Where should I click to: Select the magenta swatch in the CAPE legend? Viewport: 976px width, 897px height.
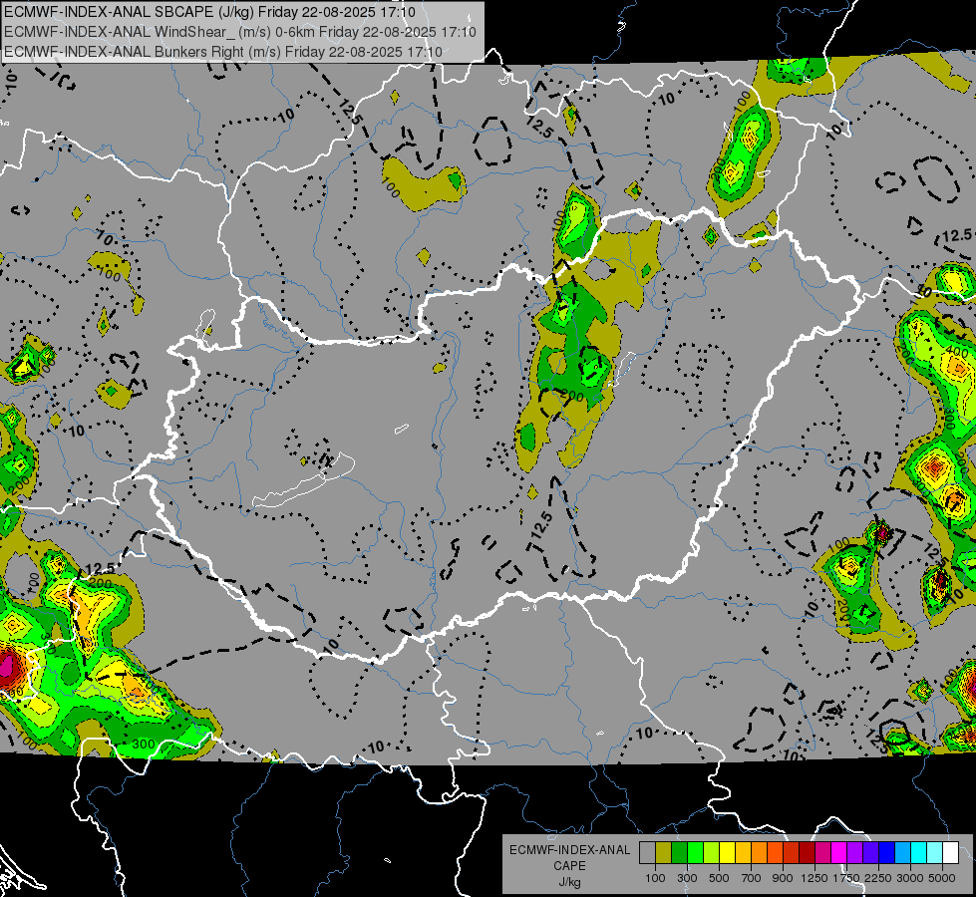(839, 853)
